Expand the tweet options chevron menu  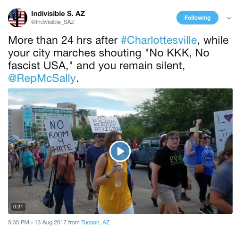point(229,18)
